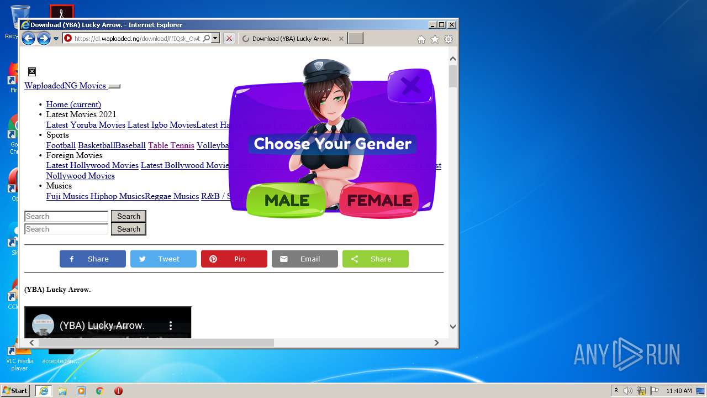Viewport: 707px width, 398px height.
Task: Click the green ShareThis Share button
Action: [x=376, y=259]
